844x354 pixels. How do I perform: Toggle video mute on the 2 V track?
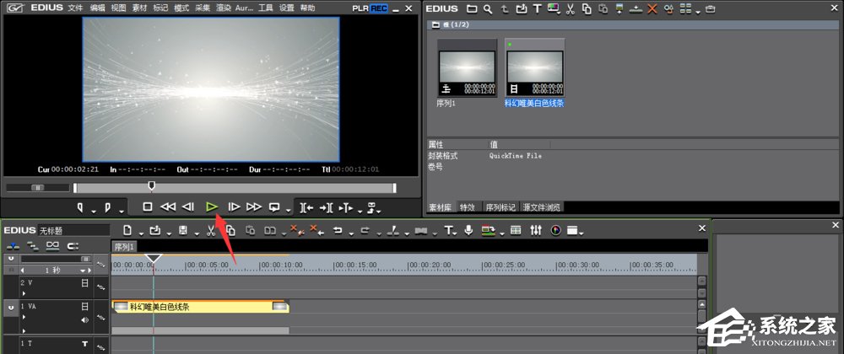coord(84,283)
